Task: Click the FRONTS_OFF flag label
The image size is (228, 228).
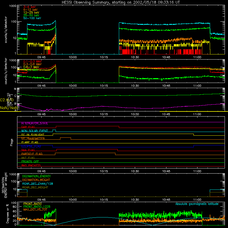Action: pos(30,162)
